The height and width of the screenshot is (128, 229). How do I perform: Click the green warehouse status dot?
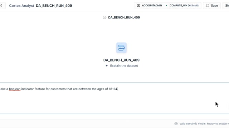pos(166,6)
